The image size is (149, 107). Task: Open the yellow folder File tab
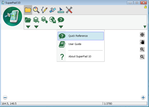coord(28,10)
